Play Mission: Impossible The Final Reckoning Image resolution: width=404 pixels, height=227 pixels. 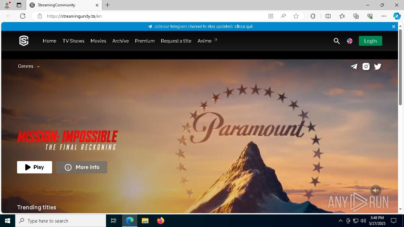pos(34,167)
